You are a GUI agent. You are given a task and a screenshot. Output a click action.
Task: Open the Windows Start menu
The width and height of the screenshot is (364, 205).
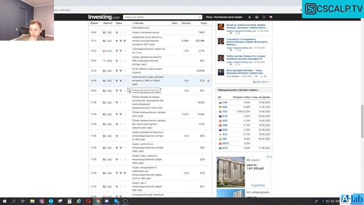click(x=4, y=201)
